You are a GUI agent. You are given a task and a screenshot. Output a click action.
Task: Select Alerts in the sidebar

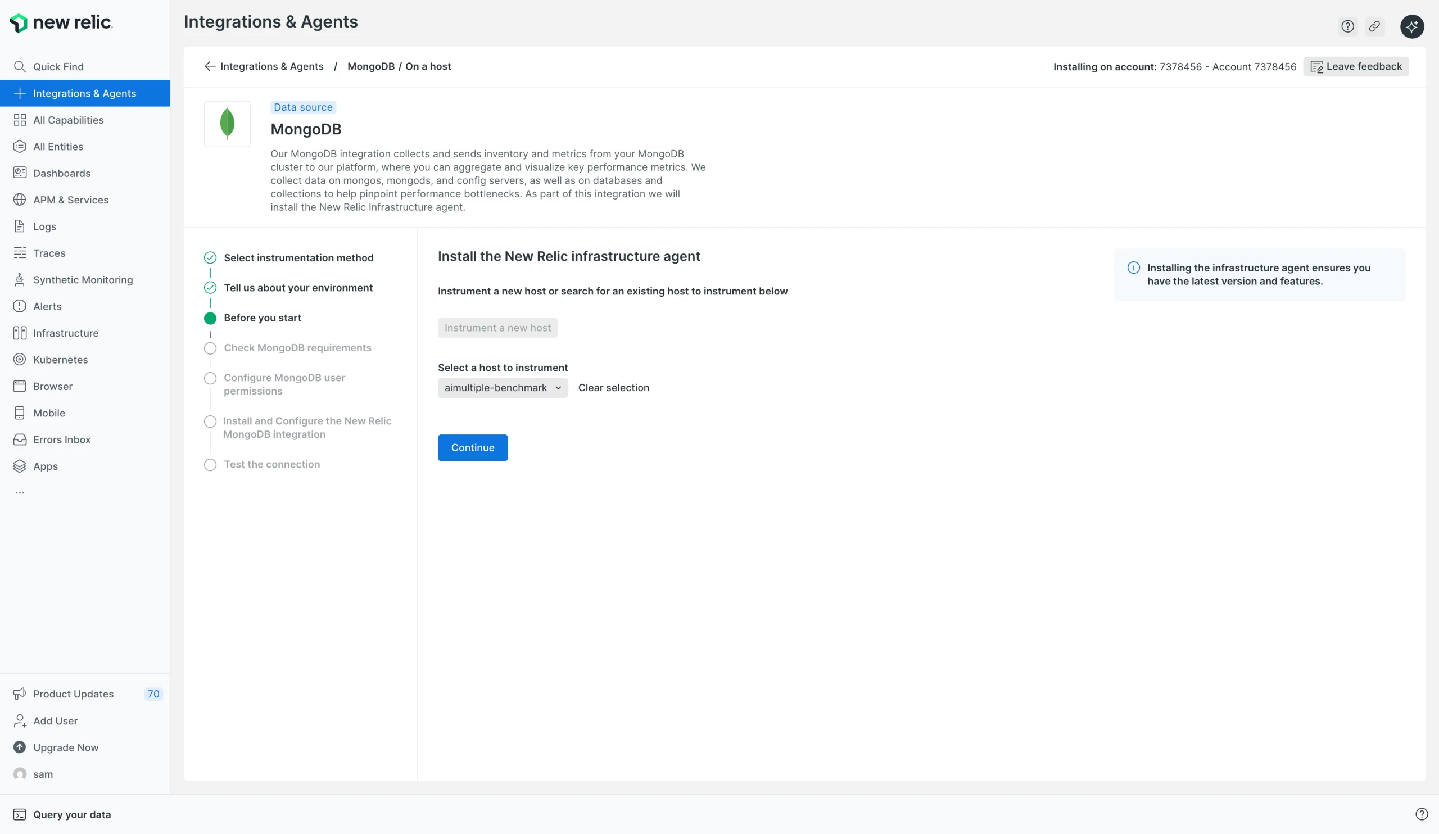[85, 306]
